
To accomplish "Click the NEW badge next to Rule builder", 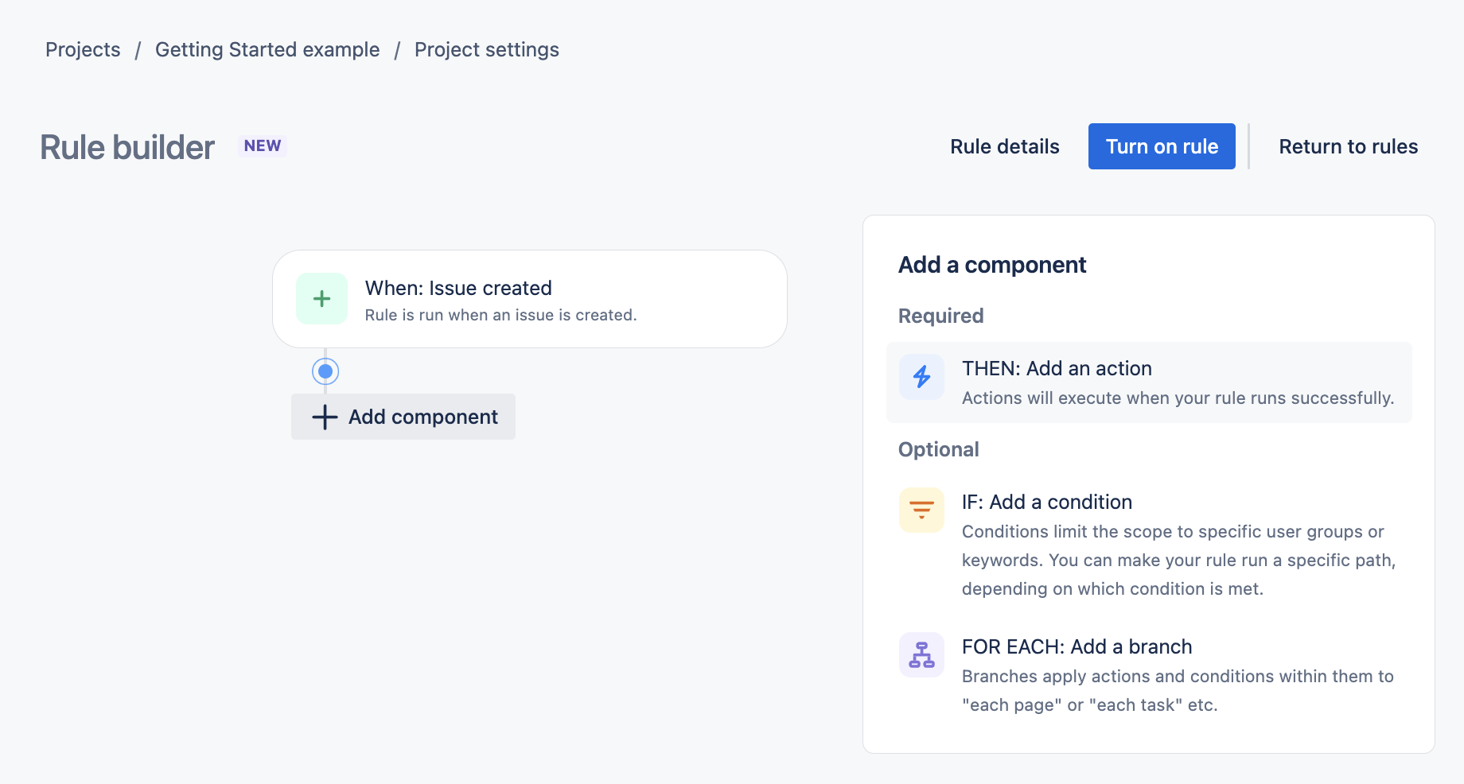I will coord(263,146).
